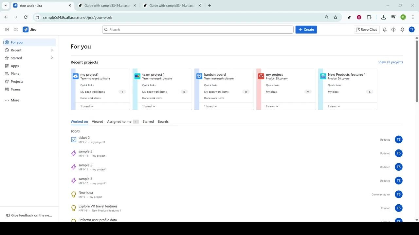
Task: Open Rovo Chat
Action: [366, 29]
